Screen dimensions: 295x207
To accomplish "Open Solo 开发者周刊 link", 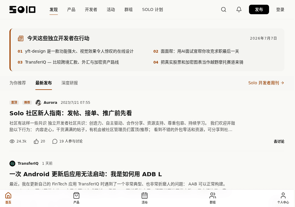I will tap(266, 83).
